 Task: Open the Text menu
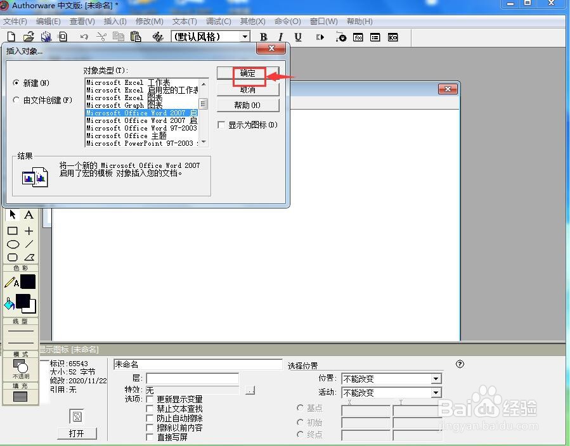[185, 22]
